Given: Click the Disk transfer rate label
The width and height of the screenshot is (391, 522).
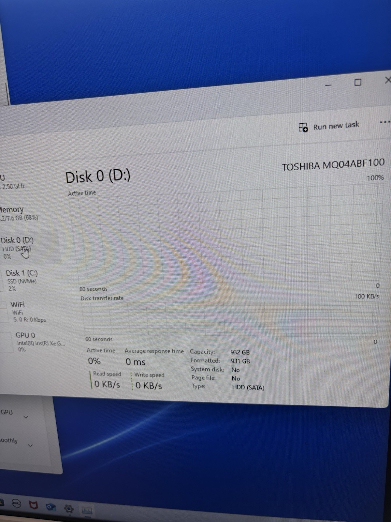Looking at the screenshot, I should [102, 298].
